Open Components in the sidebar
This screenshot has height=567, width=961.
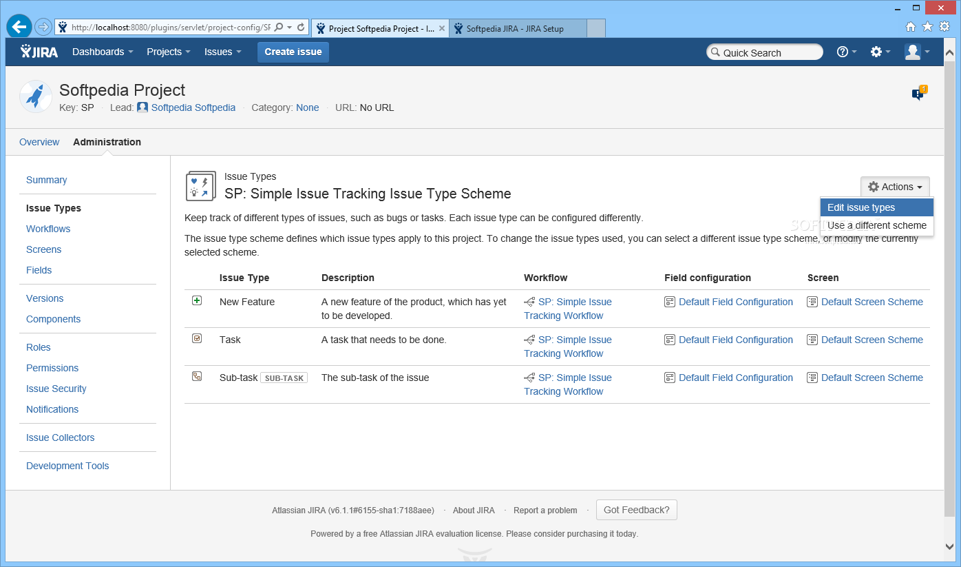coord(54,319)
